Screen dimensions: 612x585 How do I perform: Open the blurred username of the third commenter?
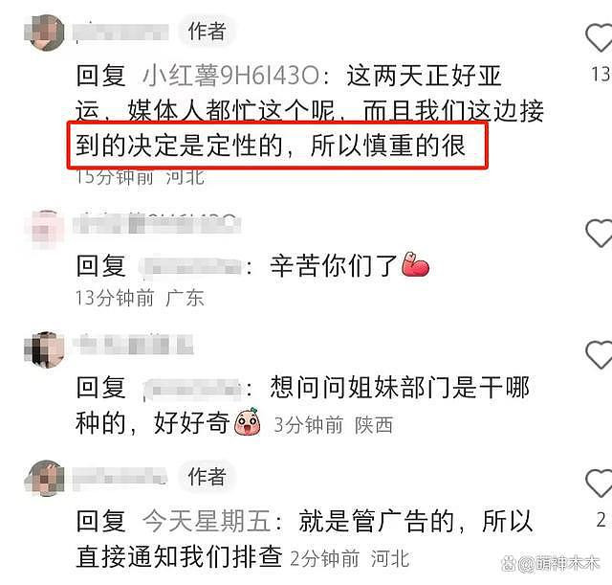pyautogui.click(x=133, y=345)
